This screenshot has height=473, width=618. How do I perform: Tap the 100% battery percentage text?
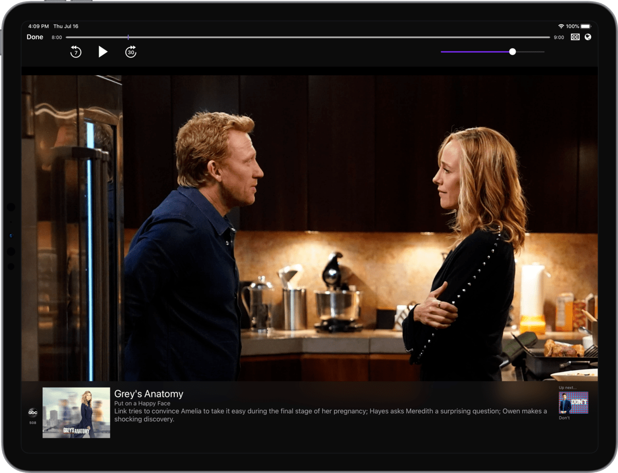tap(572, 26)
